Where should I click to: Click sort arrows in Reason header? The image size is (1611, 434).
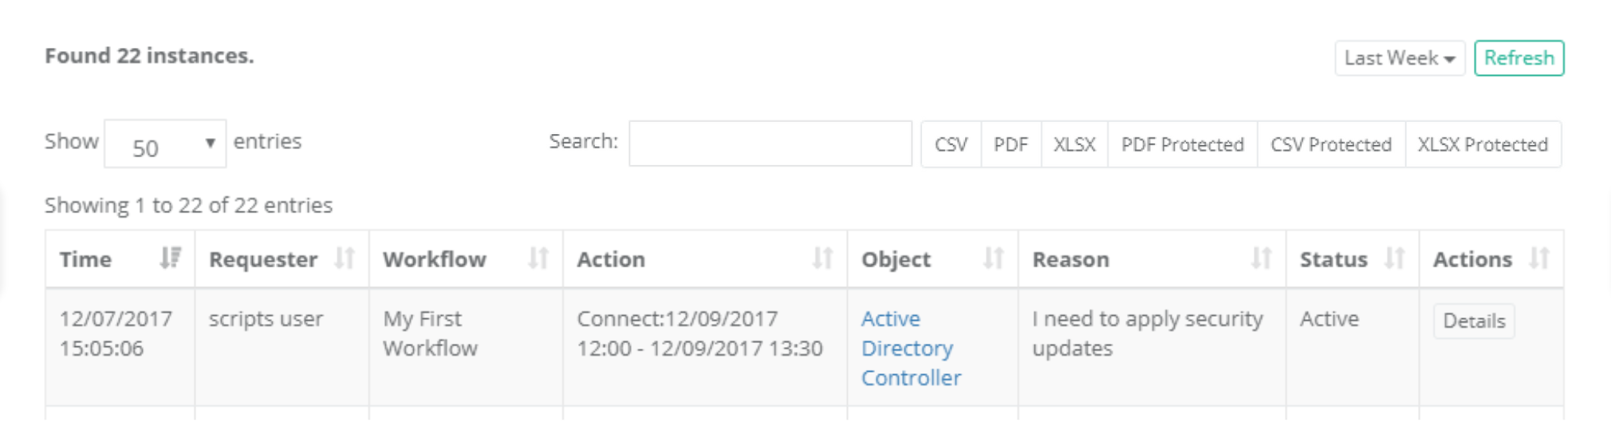point(1261,258)
